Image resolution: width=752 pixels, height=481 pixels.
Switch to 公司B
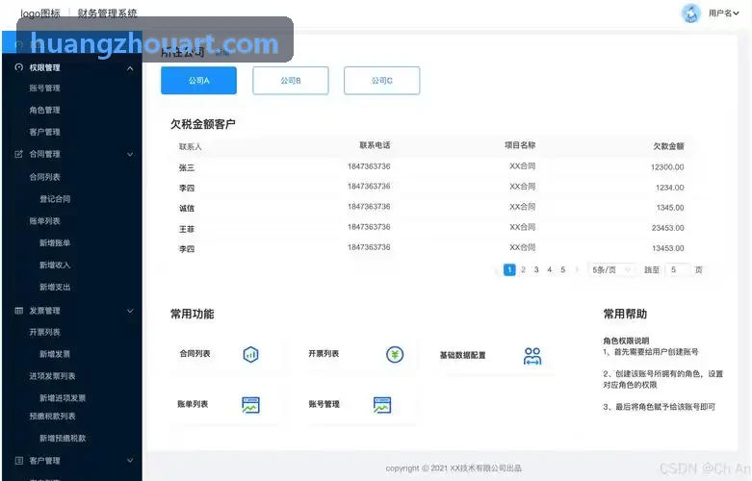click(x=291, y=81)
